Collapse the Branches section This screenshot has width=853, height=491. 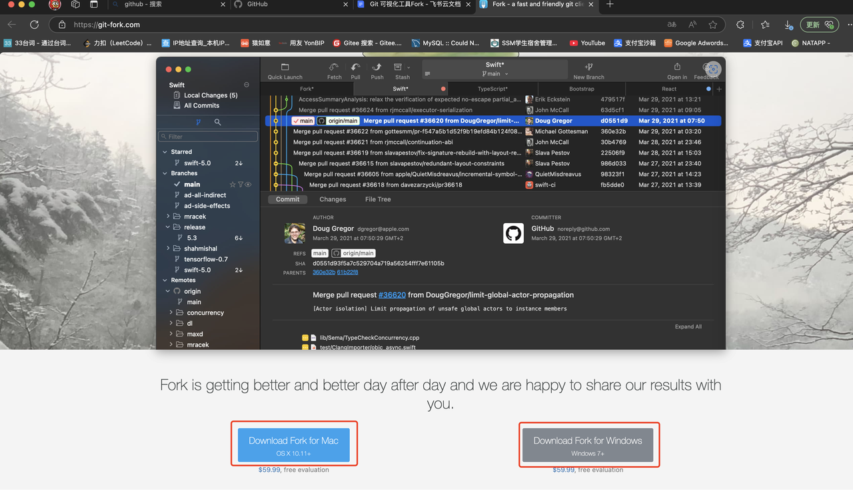(x=165, y=173)
